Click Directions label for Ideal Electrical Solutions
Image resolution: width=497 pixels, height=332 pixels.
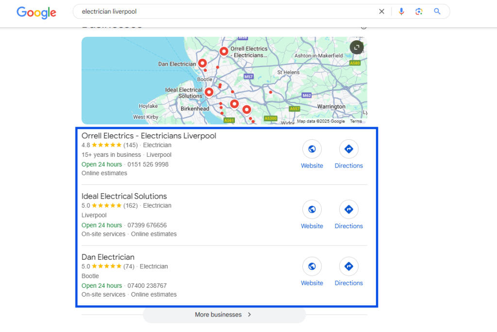348,226
